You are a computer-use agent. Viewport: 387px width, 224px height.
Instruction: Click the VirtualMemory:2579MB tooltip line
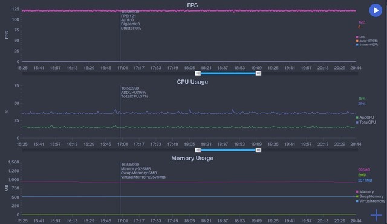click(143, 177)
